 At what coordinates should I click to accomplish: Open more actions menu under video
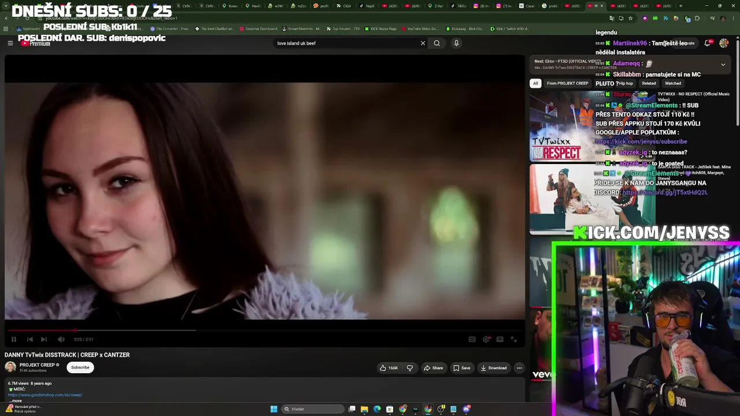(x=519, y=368)
